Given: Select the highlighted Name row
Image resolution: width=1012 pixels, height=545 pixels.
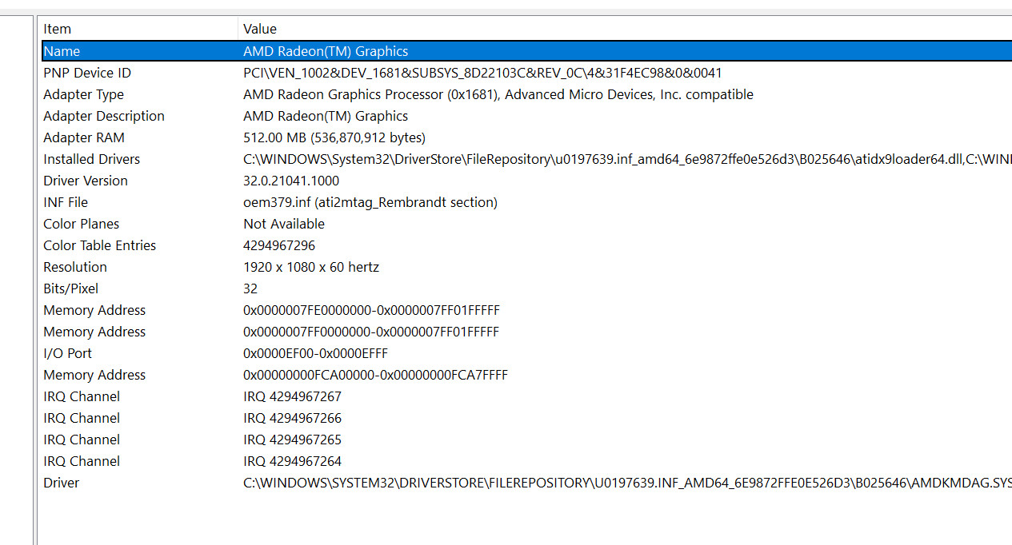Looking at the screenshot, I should pos(526,51).
